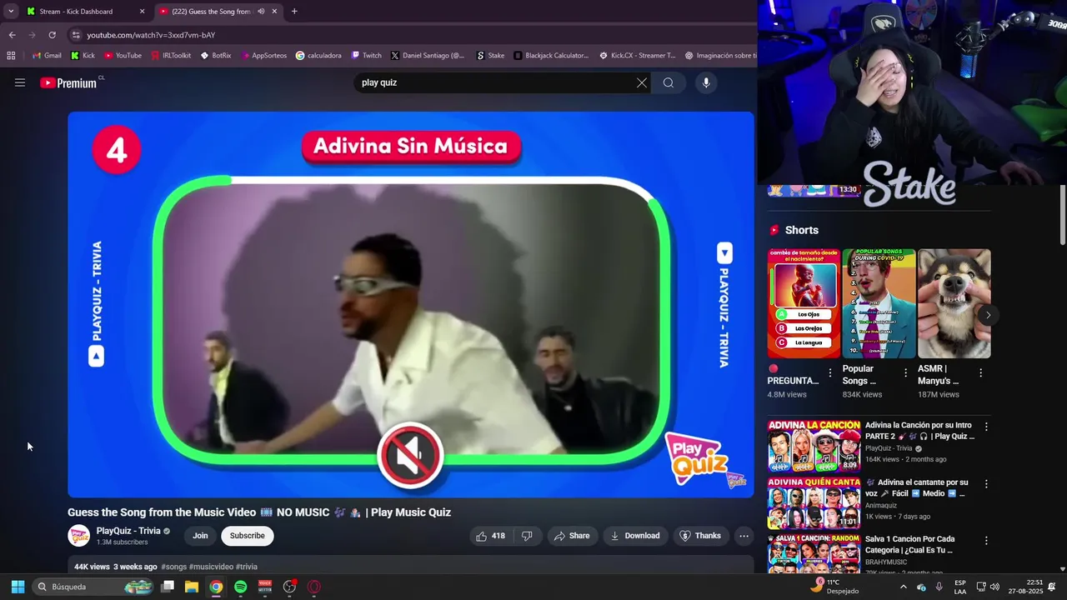Dislike the video with thumbs down

coord(527,536)
